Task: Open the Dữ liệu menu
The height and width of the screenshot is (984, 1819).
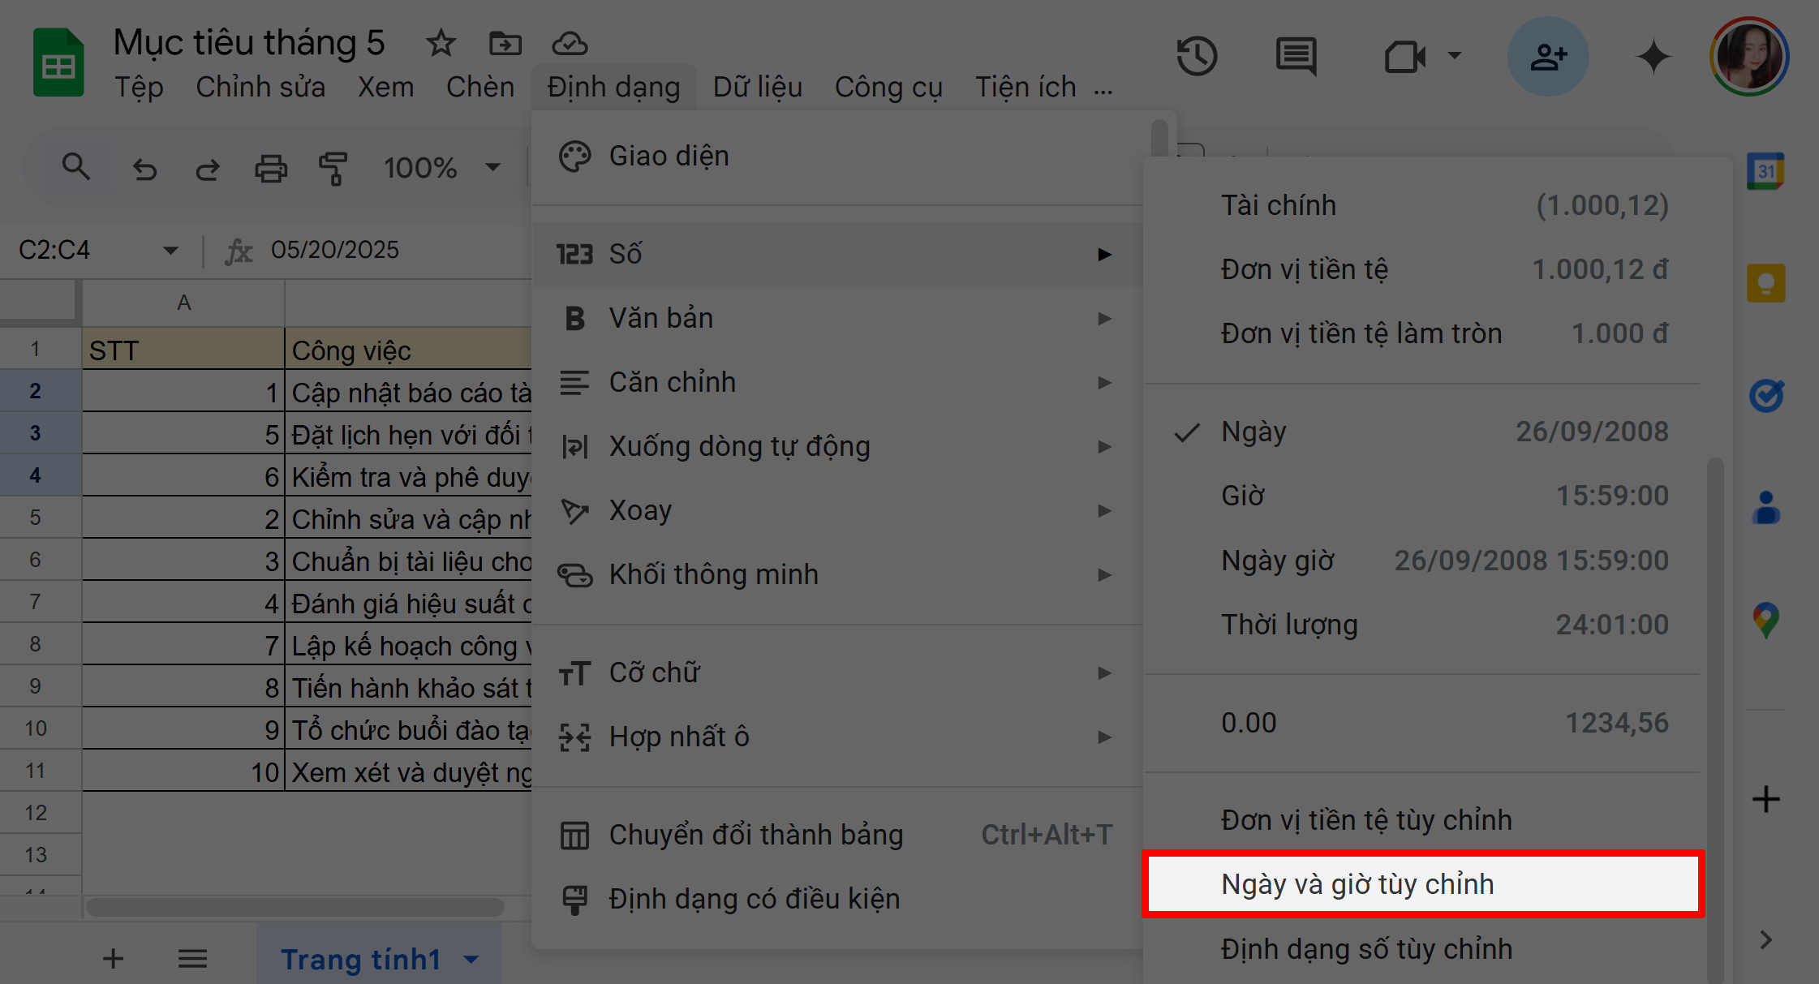Action: (758, 86)
